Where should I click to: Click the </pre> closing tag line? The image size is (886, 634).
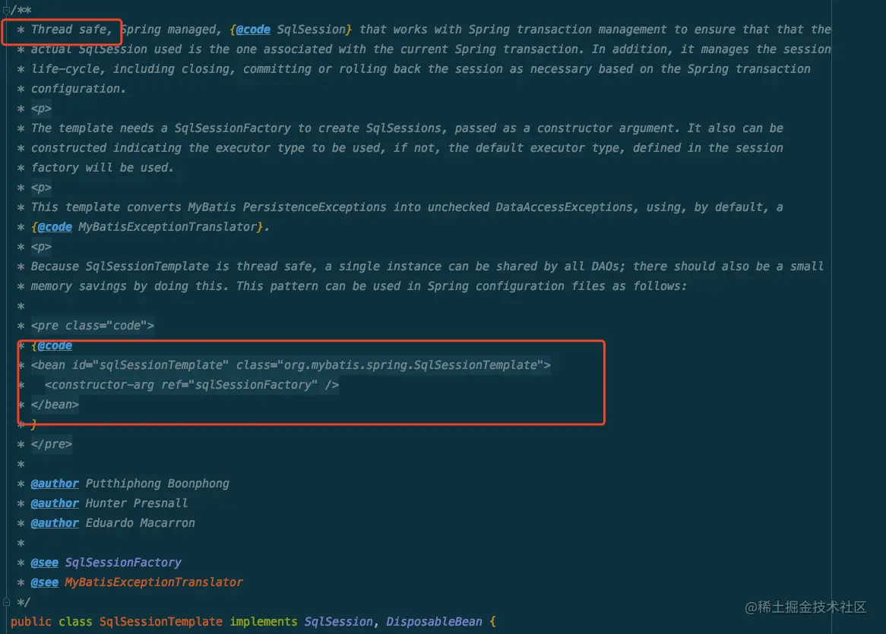[x=52, y=444]
